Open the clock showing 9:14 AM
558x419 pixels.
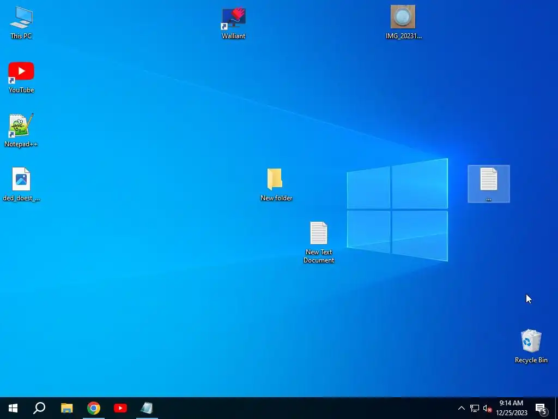coord(511,408)
